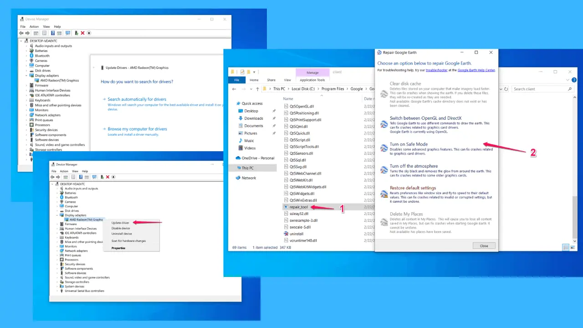Click scan hardware monitor icon in context-menu Device Manager
Screen dimensions: 583x328
click(x=94, y=177)
